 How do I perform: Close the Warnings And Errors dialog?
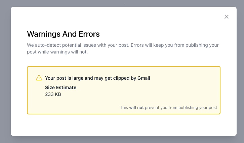click(227, 17)
